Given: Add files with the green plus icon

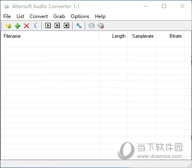Looking at the screenshot, I should [17, 26].
